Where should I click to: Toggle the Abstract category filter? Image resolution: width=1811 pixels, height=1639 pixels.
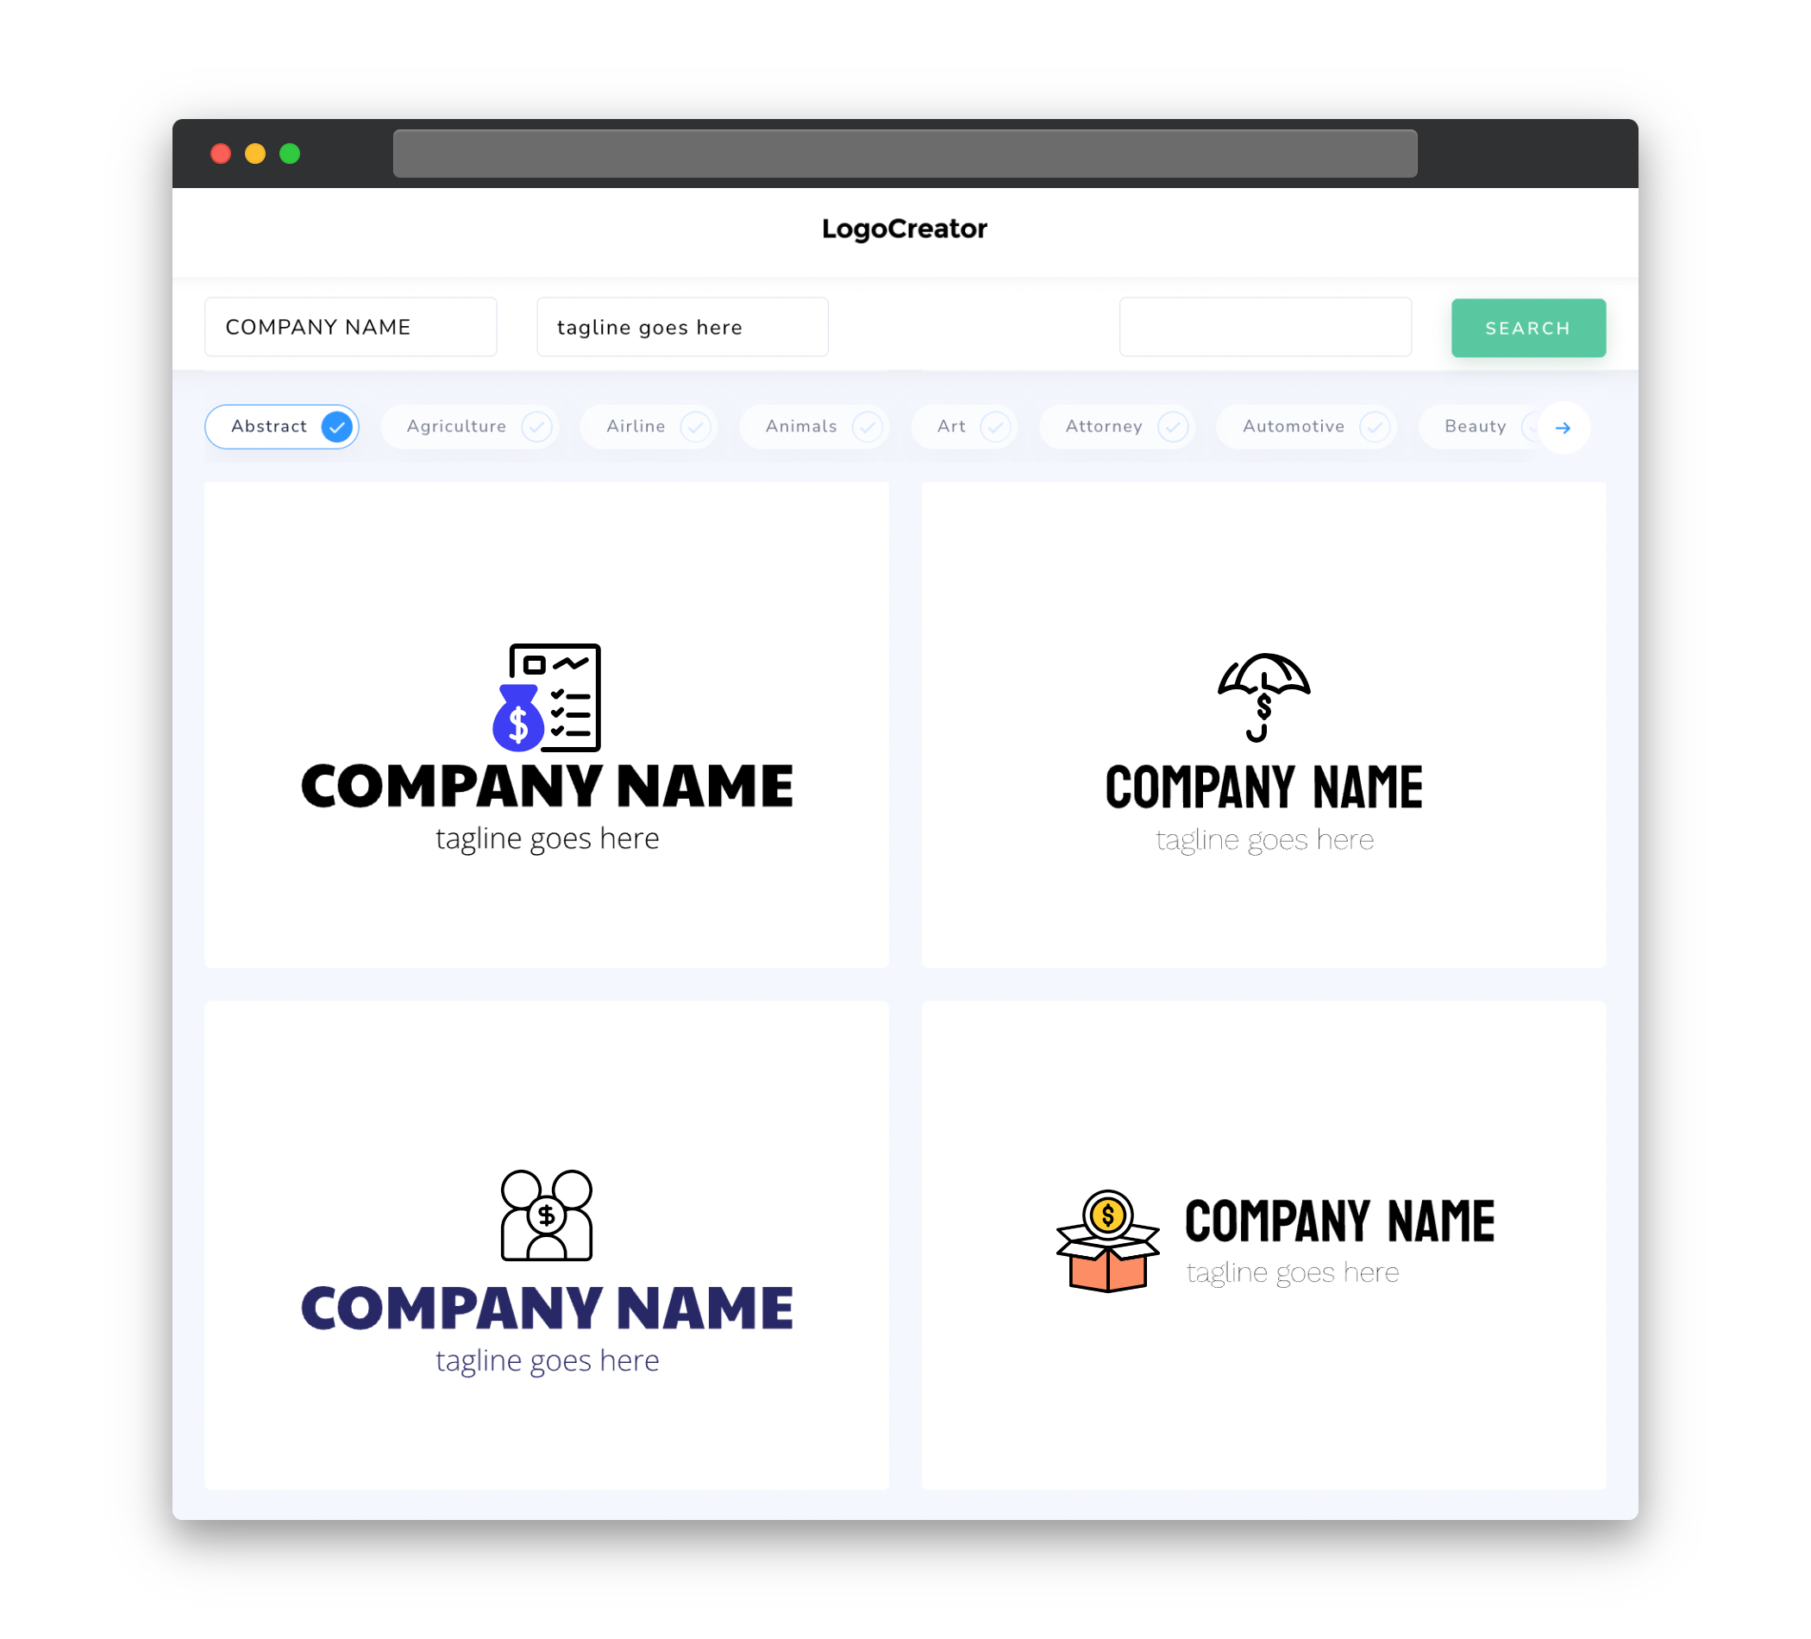[x=284, y=426]
